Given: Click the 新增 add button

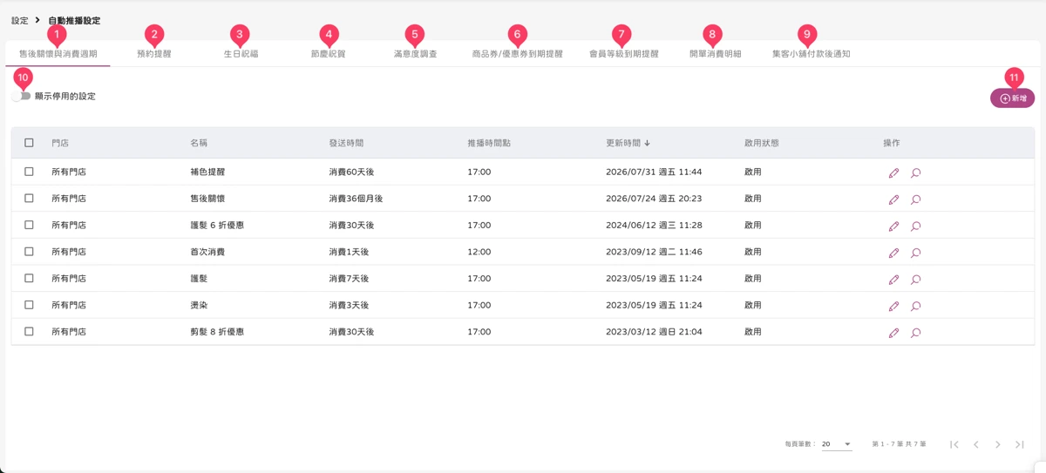Looking at the screenshot, I should click(x=1012, y=98).
